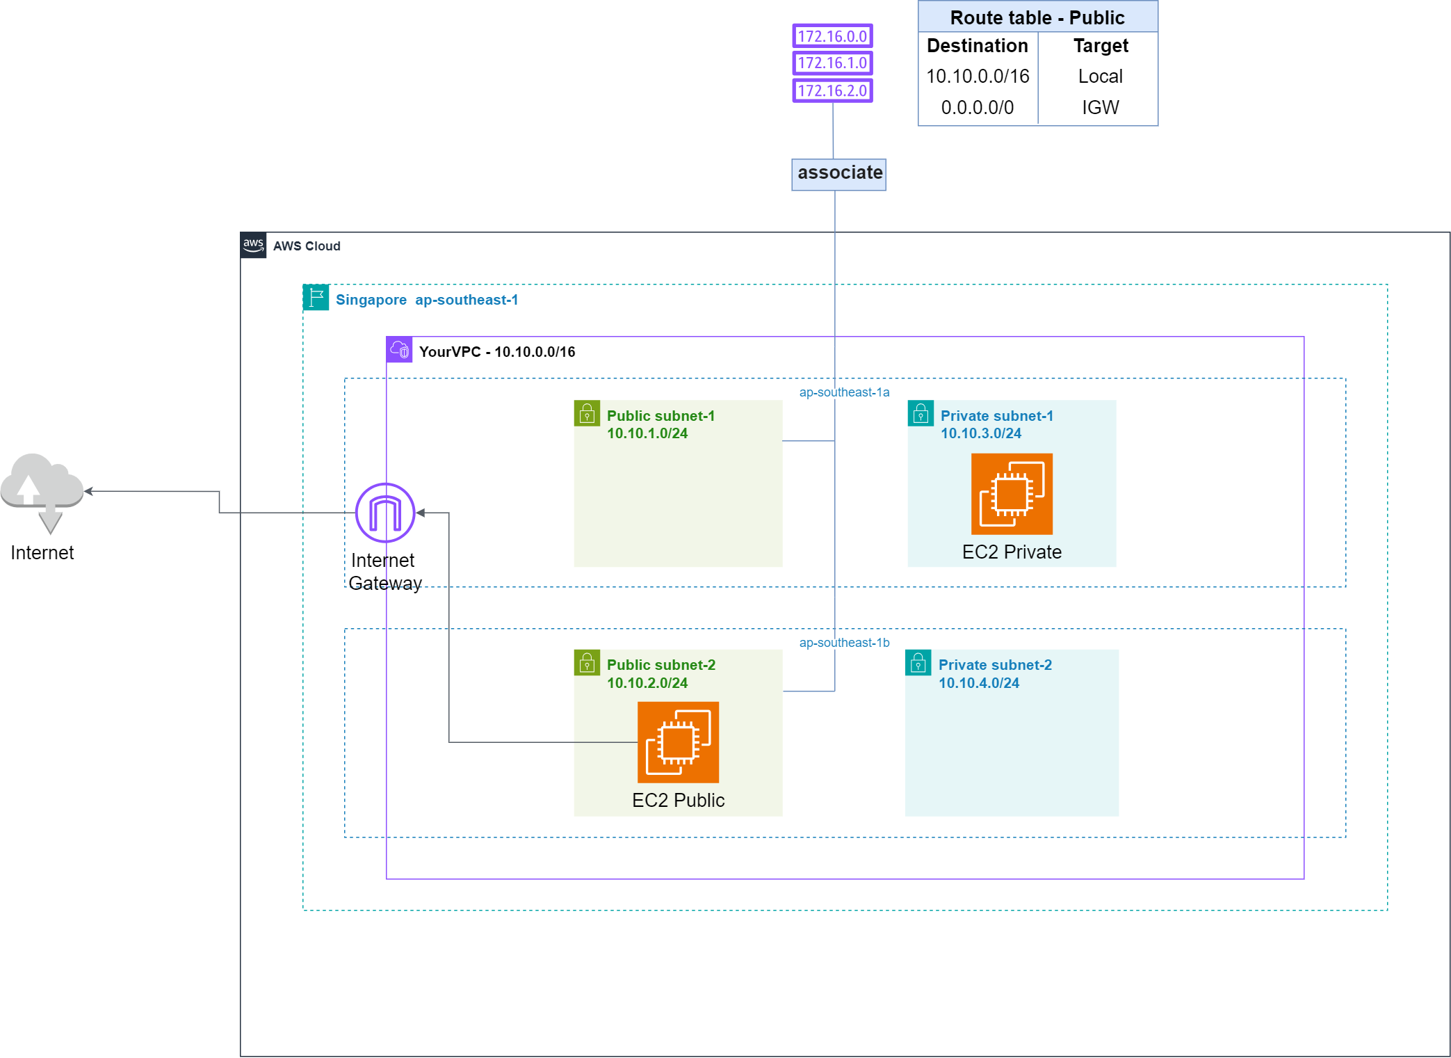Select the Local target cell

coord(1101,77)
